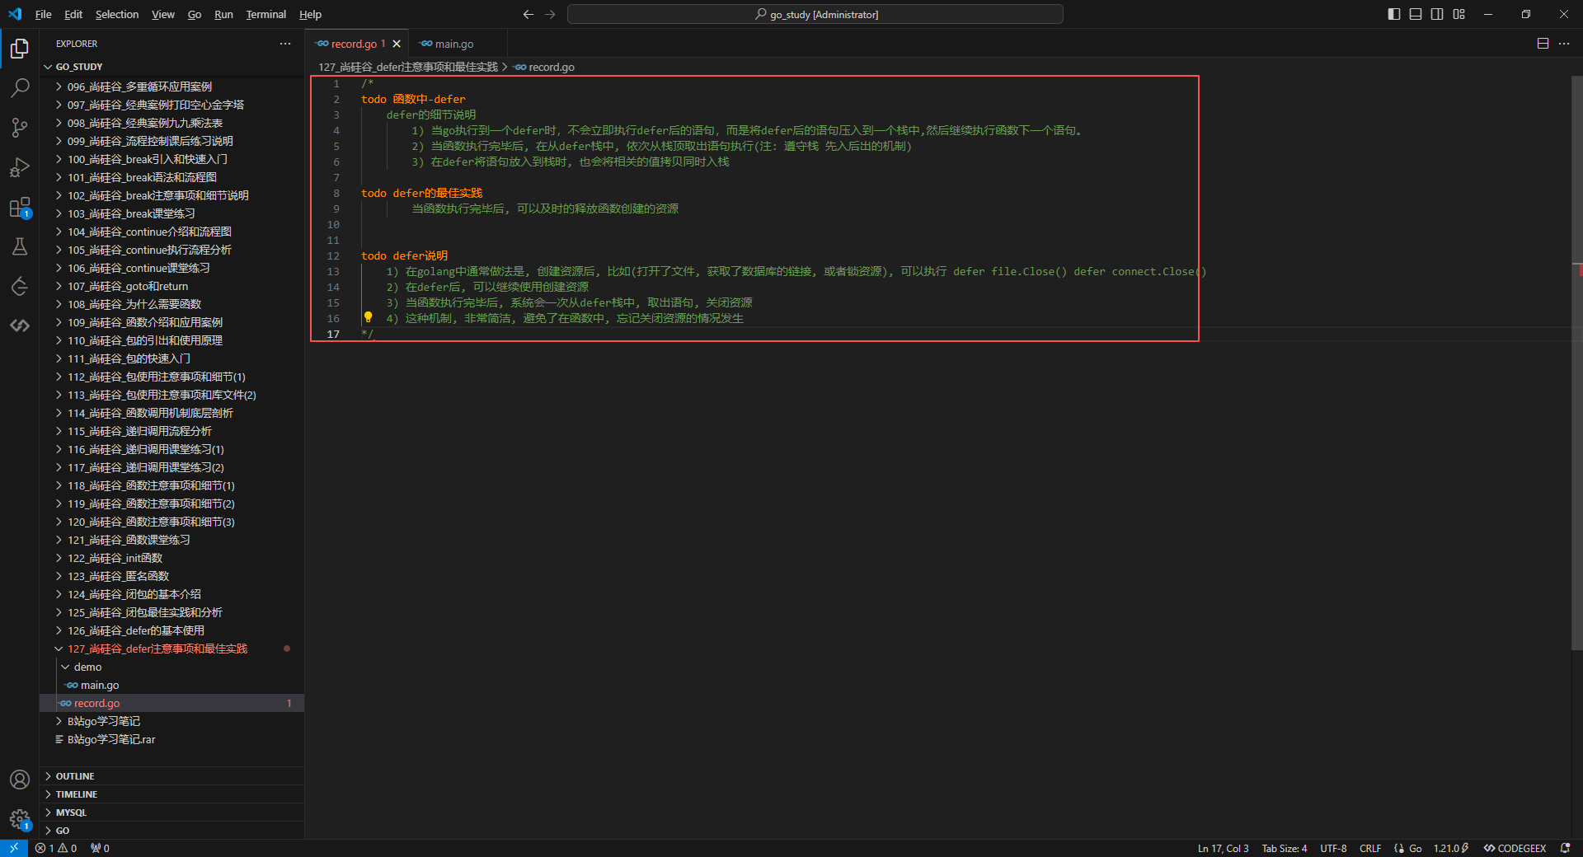Image resolution: width=1583 pixels, height=857 pixels.
Task: Expand folder 096_尚硅谷_多重循环应用案例
Action: 172,87
